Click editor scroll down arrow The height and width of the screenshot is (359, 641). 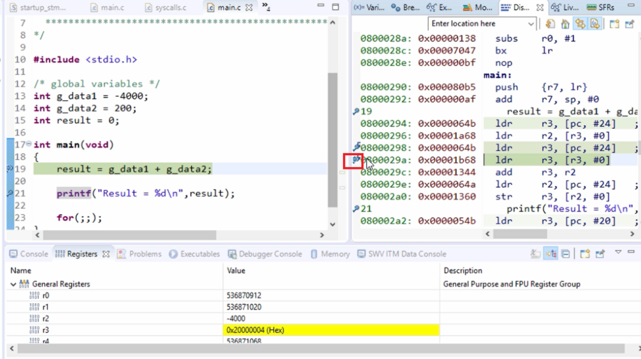(x=333, y=224)
